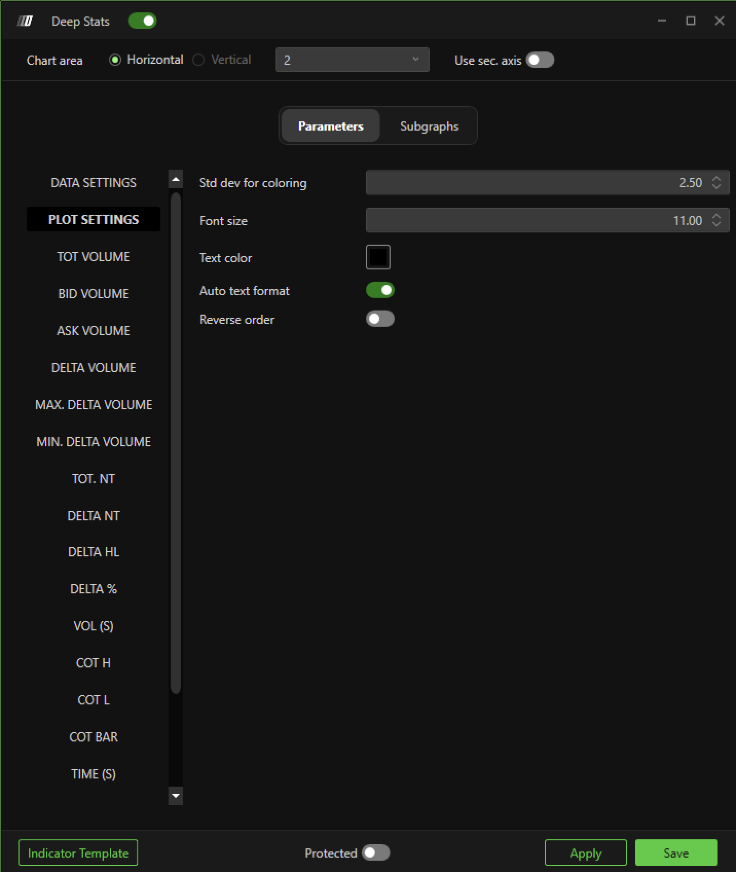Open the DATA SETTINGS section
The image size is (736, 872).
click(x=94, y=183)
